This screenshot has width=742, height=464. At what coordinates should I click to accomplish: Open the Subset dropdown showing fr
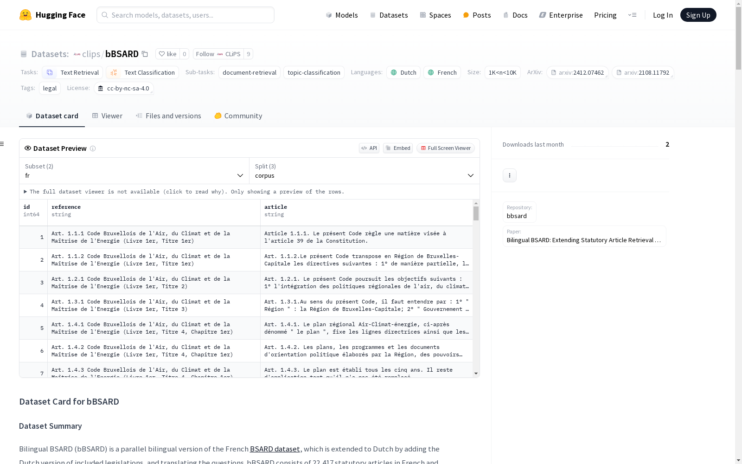pyautogui.click(x=134, y=171)
